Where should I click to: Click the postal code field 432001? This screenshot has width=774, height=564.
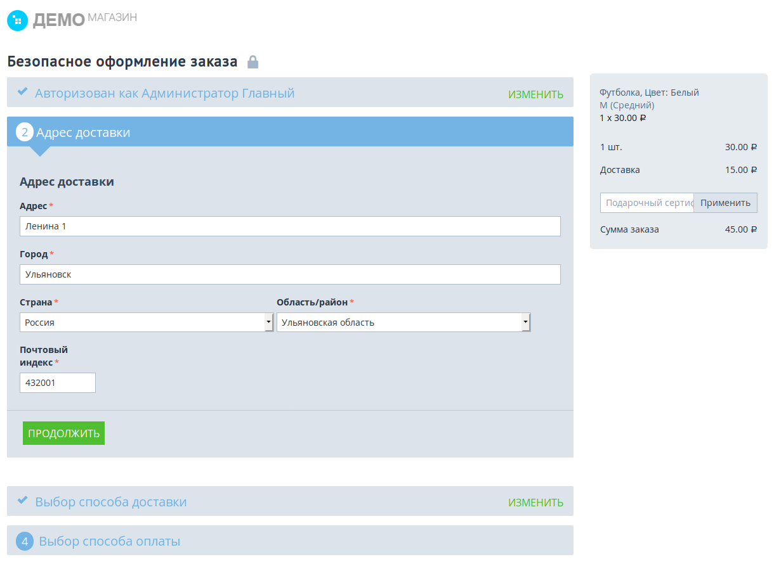(x=58, y=383)
